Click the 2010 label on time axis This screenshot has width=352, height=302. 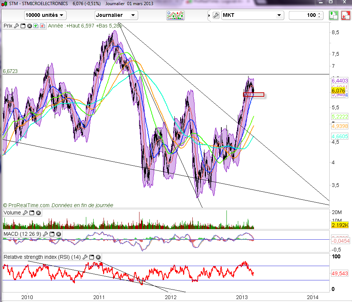27,297
